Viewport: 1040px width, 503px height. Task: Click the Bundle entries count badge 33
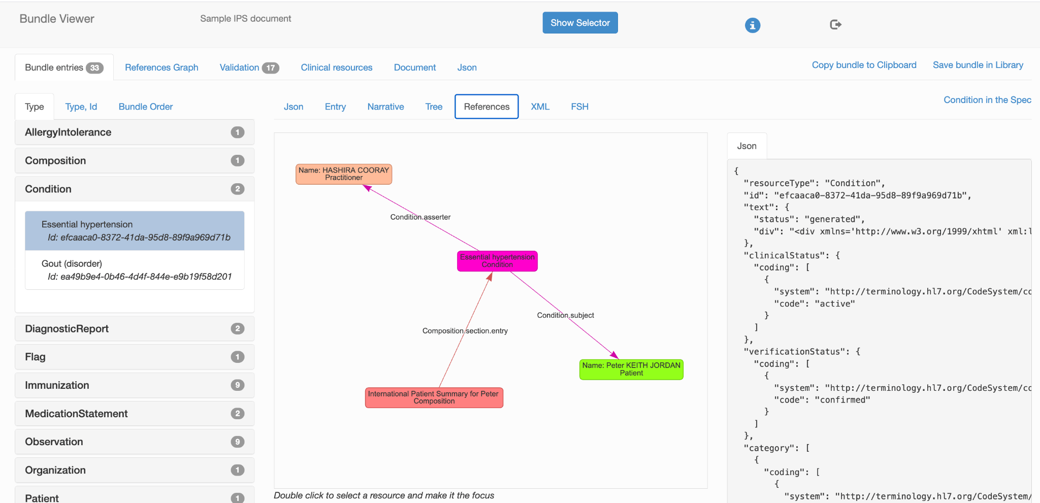pyautogui.click(x=94, y=68)
